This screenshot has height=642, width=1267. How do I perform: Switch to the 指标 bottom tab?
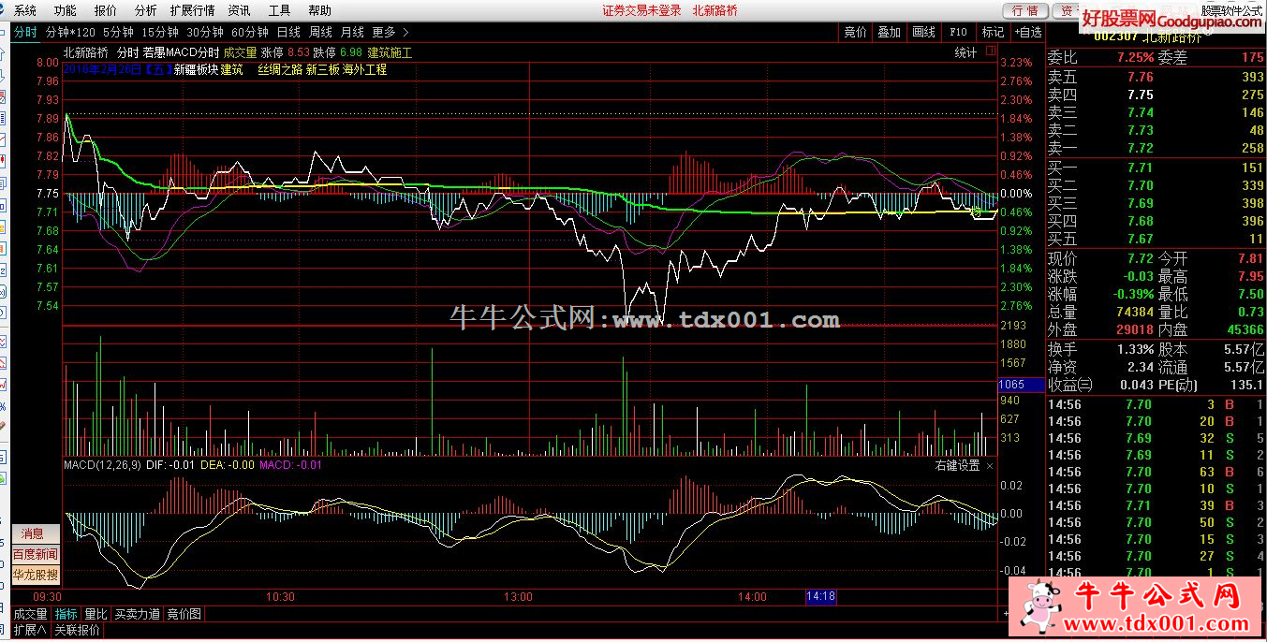[66, 614]
